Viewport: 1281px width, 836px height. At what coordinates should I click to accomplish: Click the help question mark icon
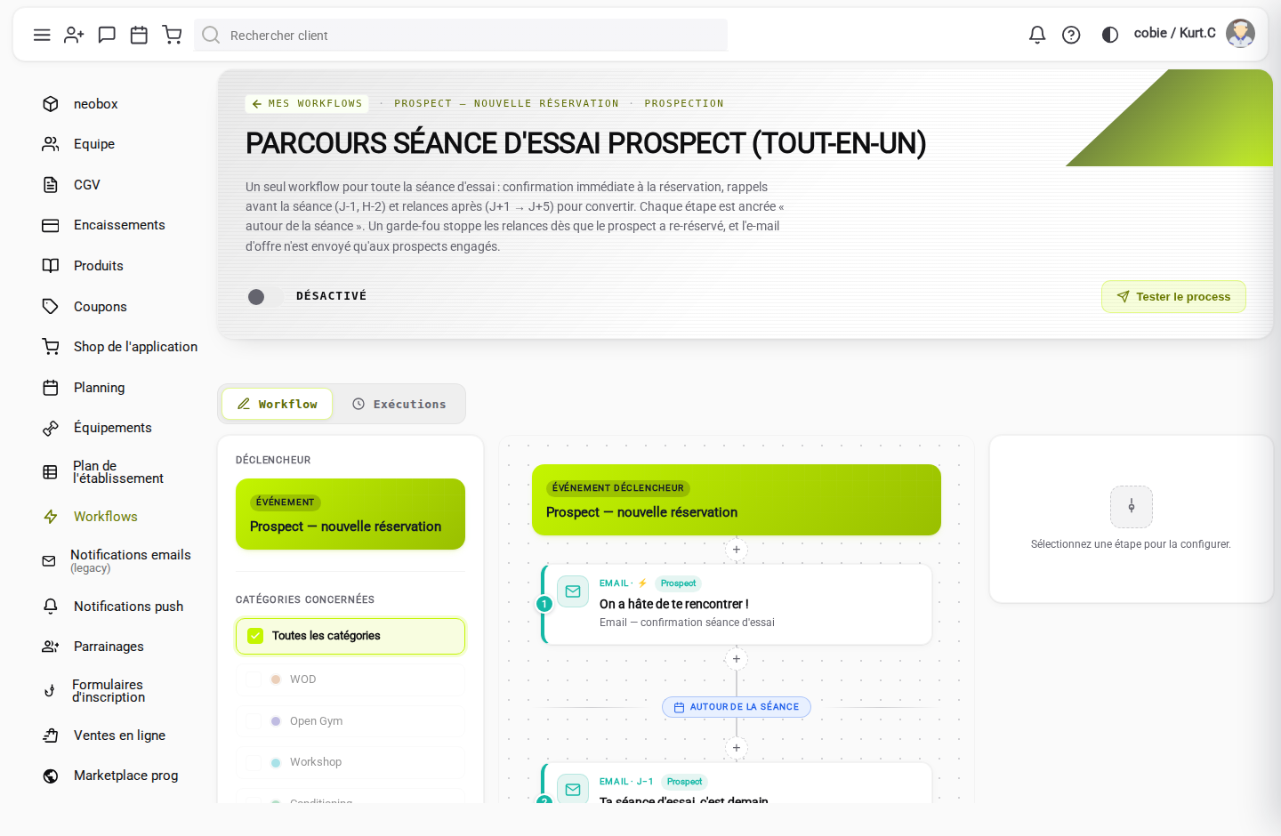coord(1071,35)
